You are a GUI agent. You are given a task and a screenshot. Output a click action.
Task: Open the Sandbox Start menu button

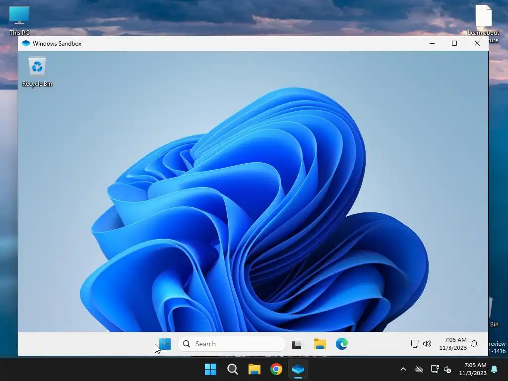pyautogui.click(x=165, y=344)
